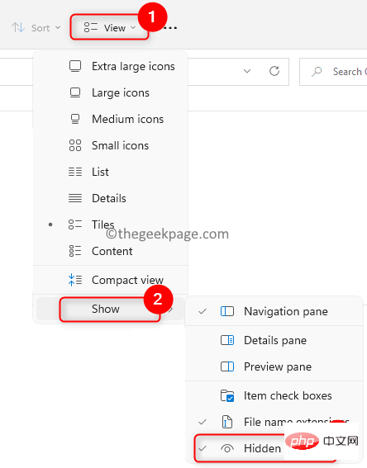Choose the Tiles view option
Image resolution: width=367 pixels, height=468 pixels.
point(110,225)
